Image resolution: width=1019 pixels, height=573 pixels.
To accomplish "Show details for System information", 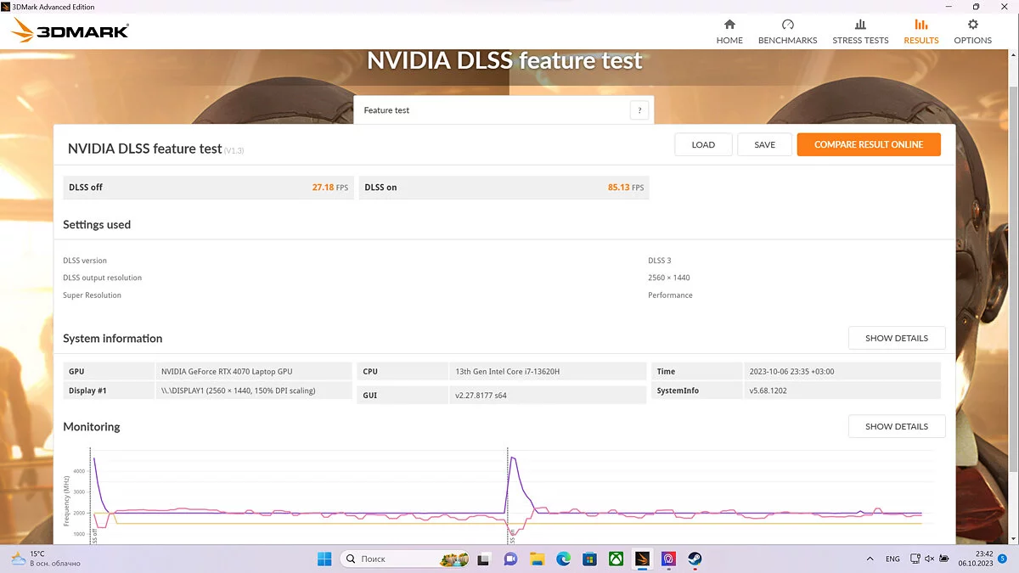I will [897, 338].
